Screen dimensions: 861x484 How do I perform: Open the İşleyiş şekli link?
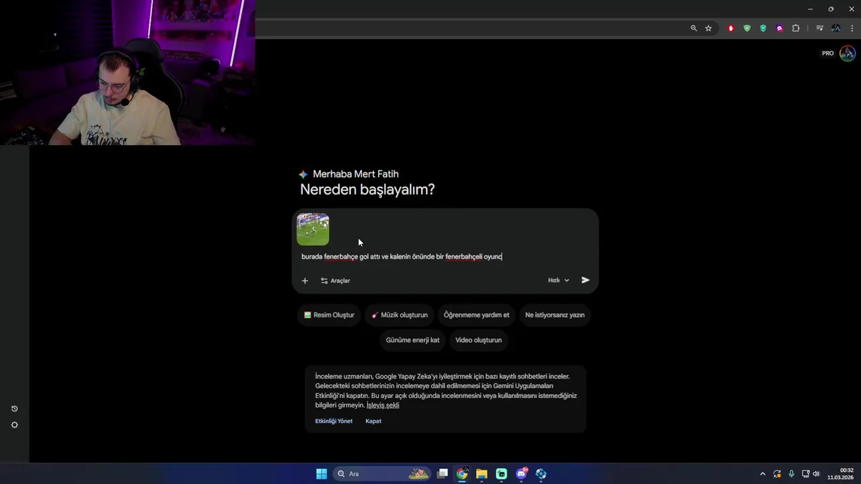point(383,405)
